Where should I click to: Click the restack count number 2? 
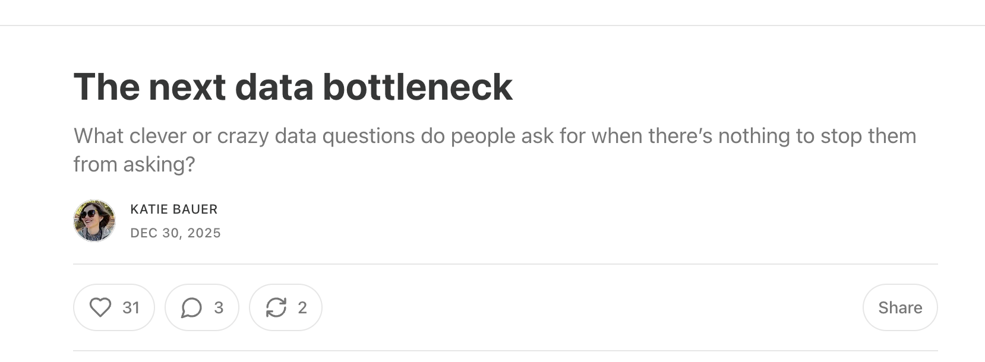point(302,307)
